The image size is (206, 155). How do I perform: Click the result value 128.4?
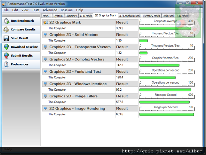[x=120, y=77]
